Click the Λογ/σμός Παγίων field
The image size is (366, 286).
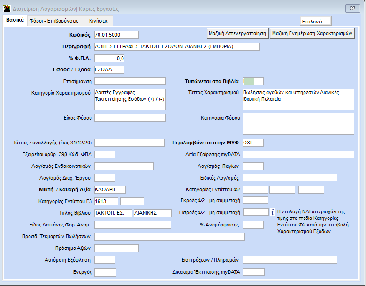(x=253, y=166)
